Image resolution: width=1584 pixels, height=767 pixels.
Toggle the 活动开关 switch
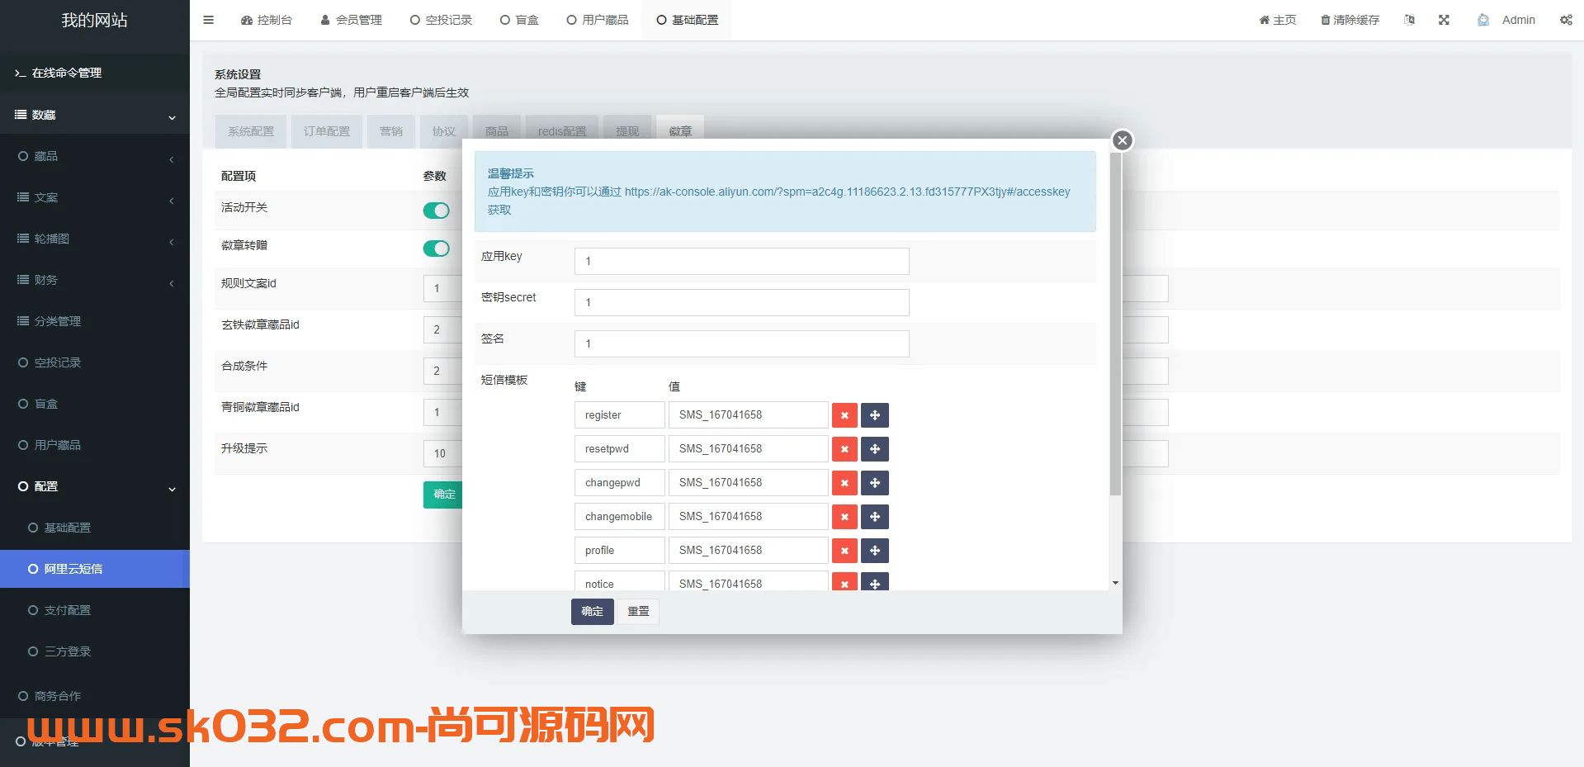pyautogui.click(x=437, y=211)
